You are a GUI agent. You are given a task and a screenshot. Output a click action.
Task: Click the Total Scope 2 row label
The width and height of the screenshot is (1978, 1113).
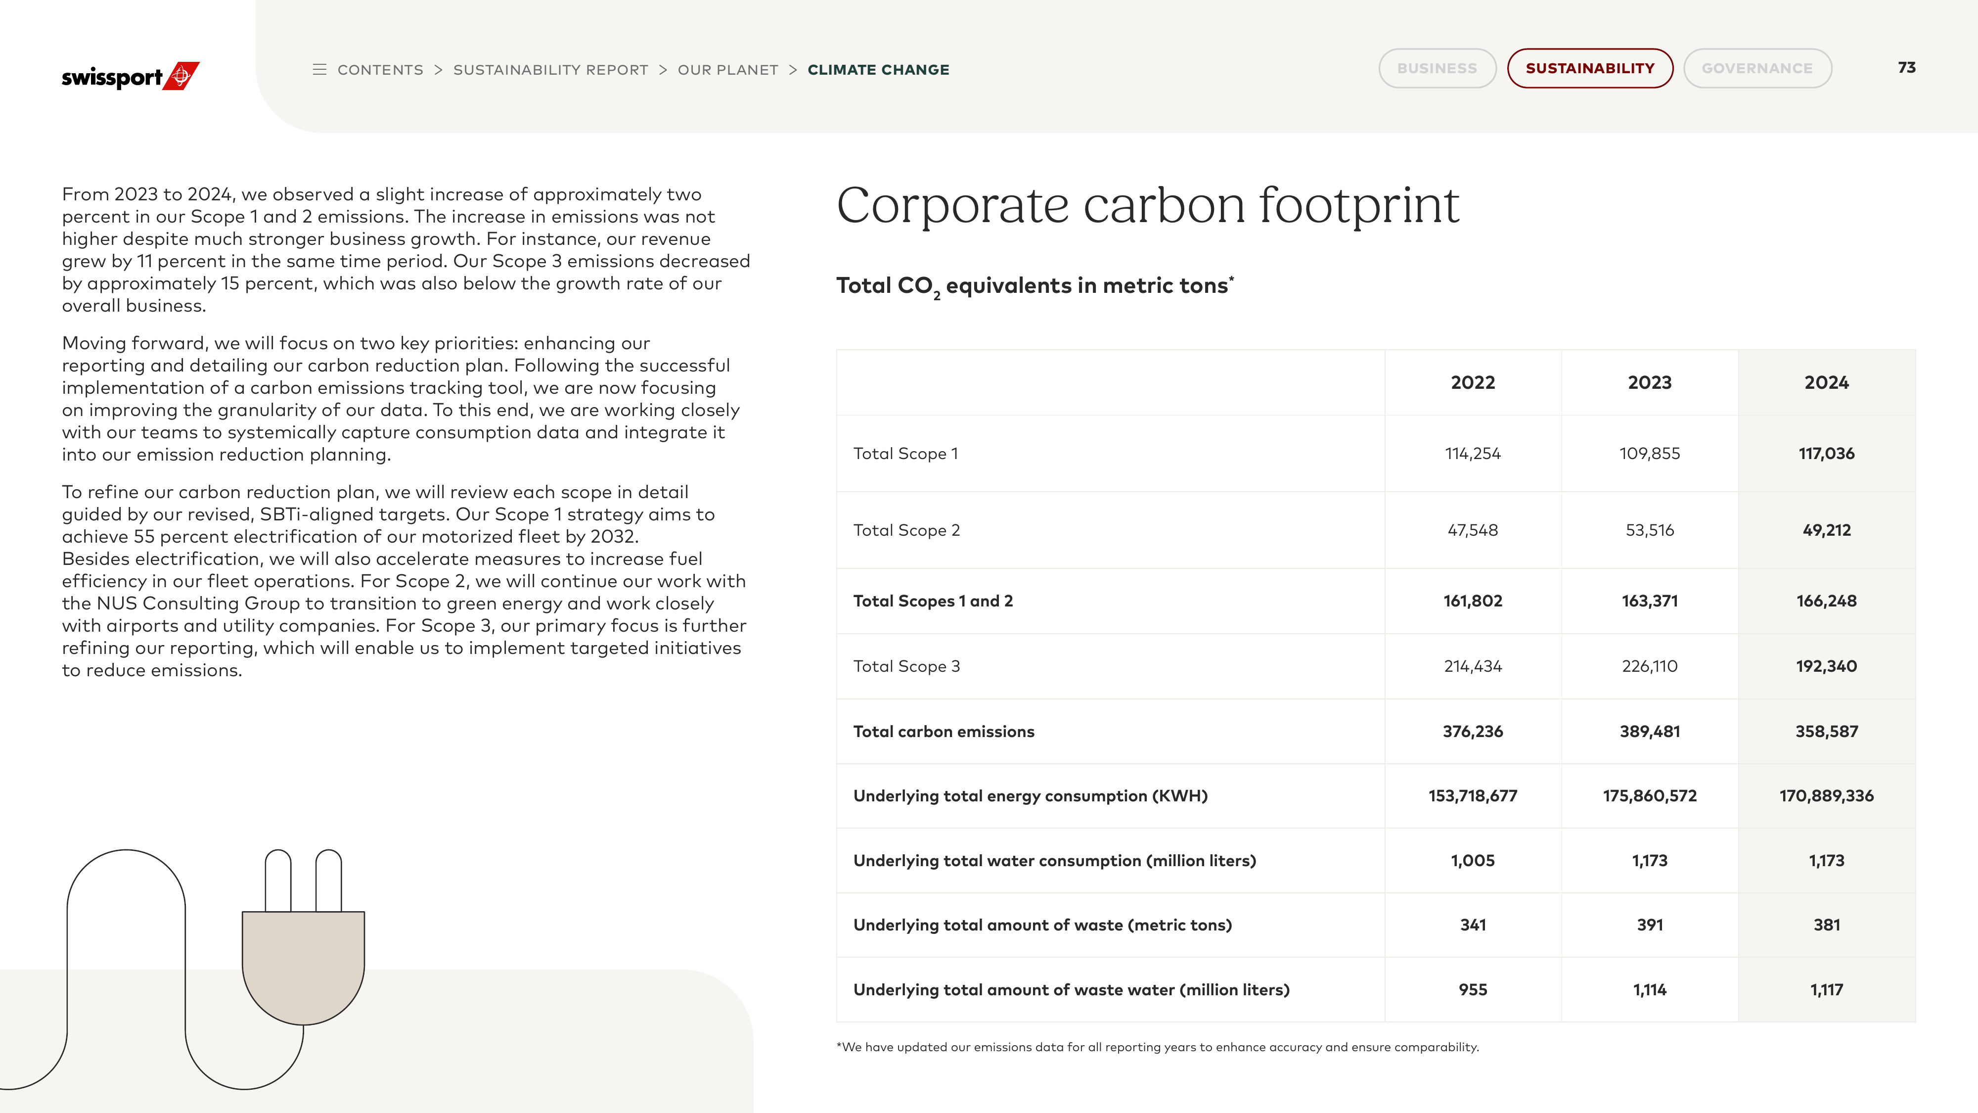[906, 531]
